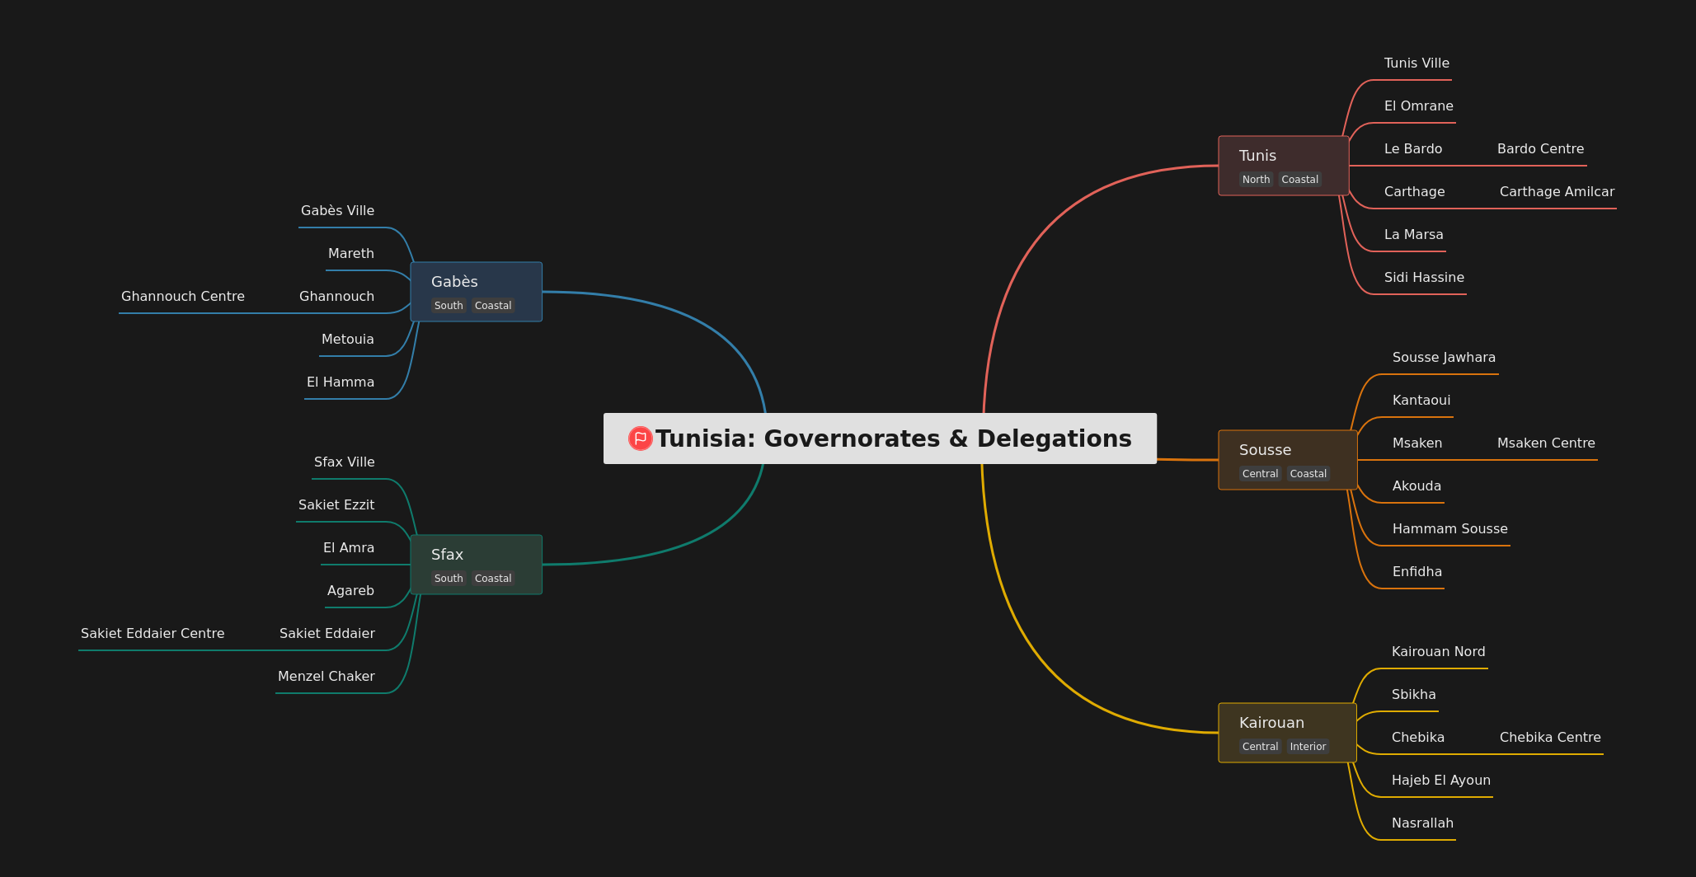Select the Carthage delegation
This screenshot has height=877, width=1696.
coord(1414,192)
